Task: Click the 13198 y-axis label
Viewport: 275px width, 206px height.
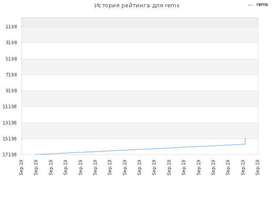Action: click(x=10, y=123)
